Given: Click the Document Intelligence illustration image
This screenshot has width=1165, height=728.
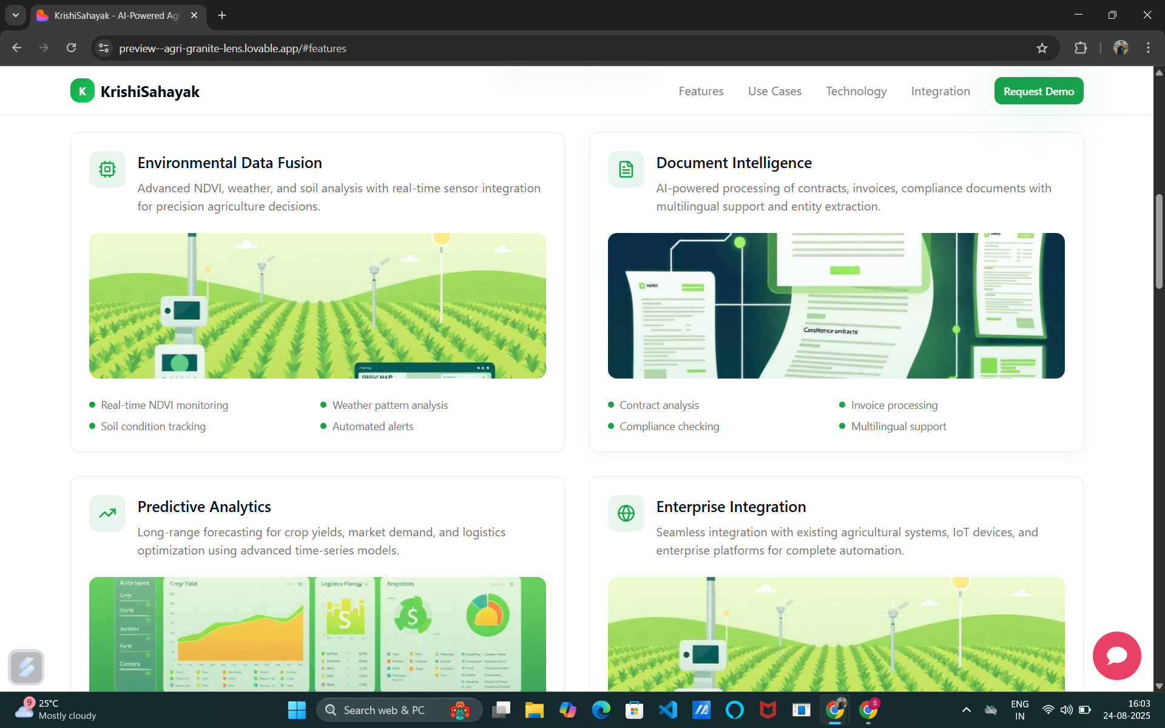Looking at the screenshot, I should [836, 306].
